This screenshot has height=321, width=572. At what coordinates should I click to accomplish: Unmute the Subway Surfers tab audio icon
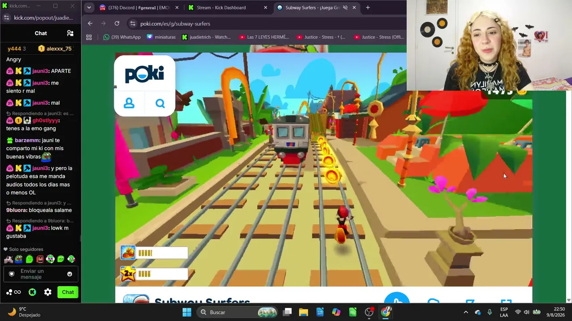click(x=345, y=8)
